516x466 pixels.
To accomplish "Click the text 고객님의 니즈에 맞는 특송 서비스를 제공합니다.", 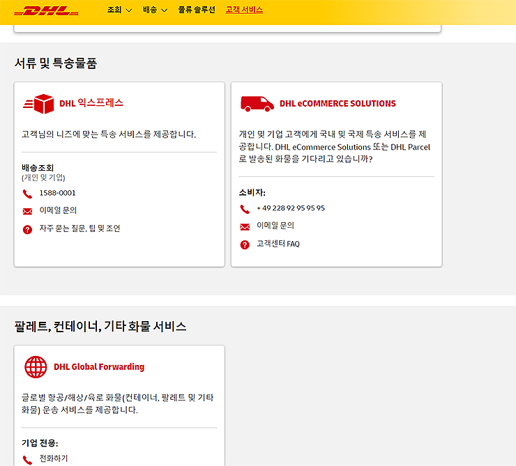I will (109, 134).
